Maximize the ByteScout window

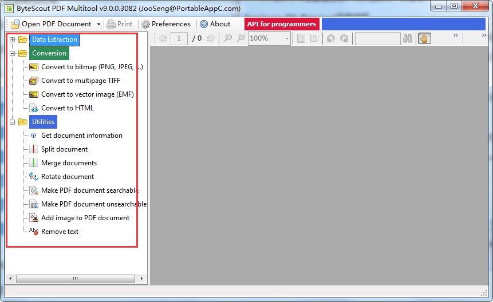tap(454, 6)
